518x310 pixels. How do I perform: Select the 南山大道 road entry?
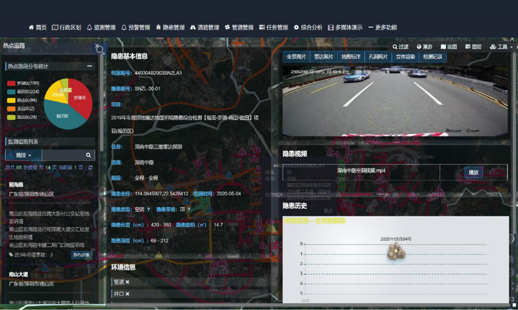pos(18,274)
